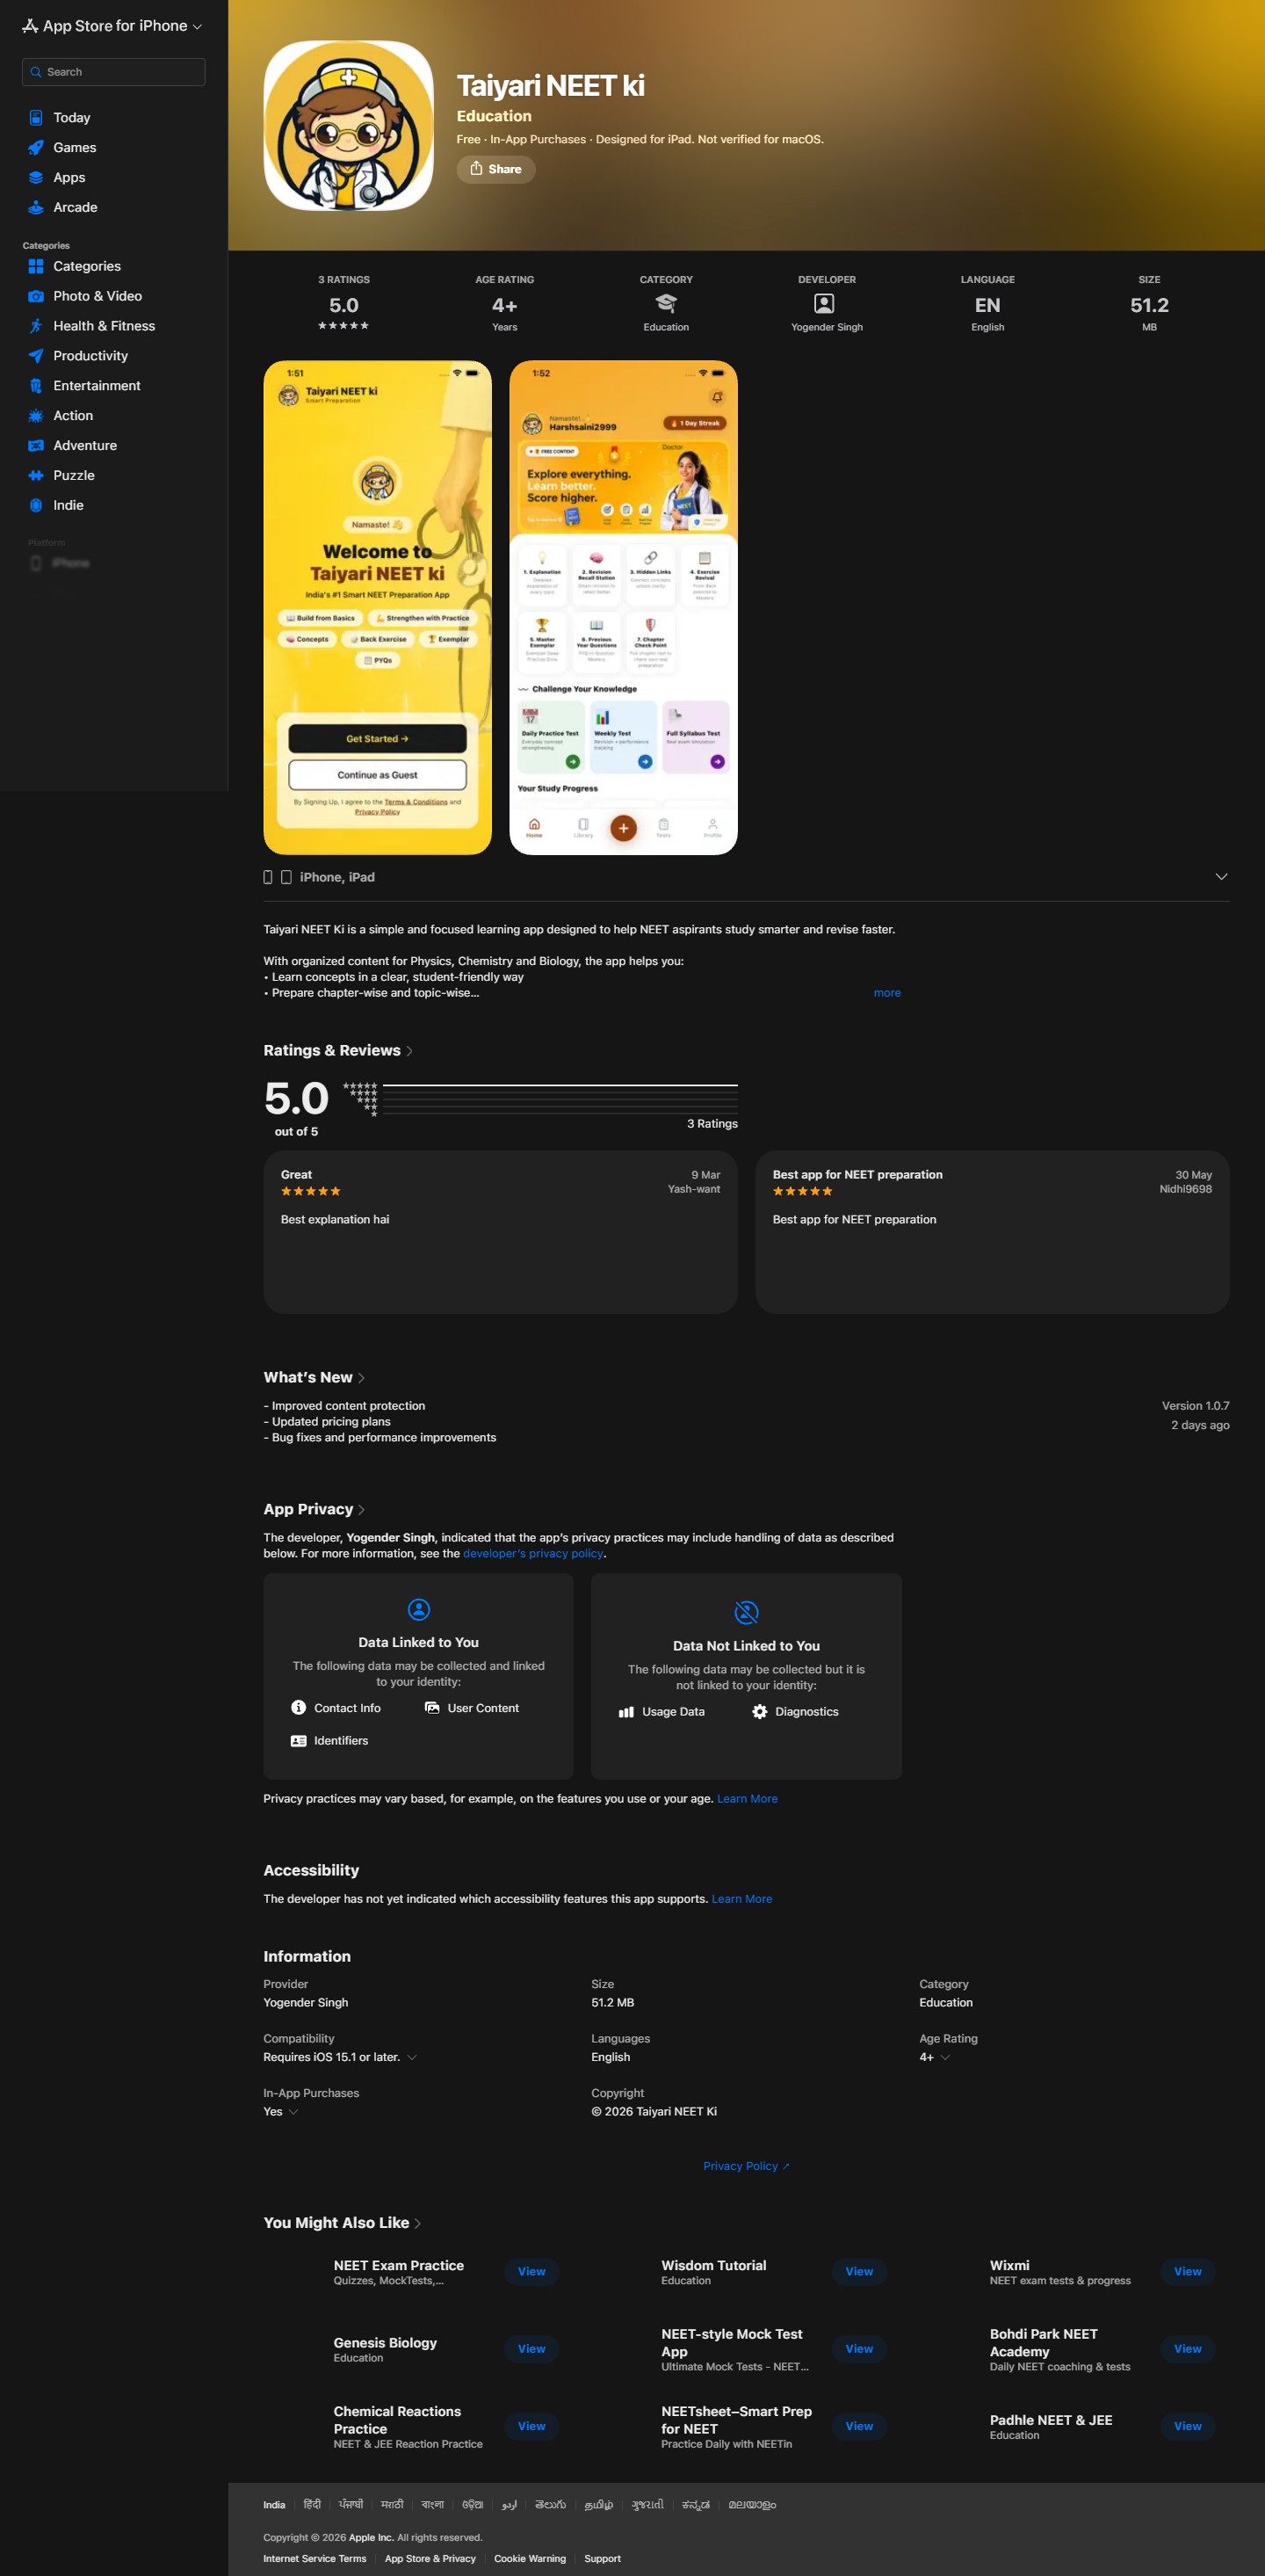Open Learn More in the Accessibility section
1265x2576 pixels.
741,1899
